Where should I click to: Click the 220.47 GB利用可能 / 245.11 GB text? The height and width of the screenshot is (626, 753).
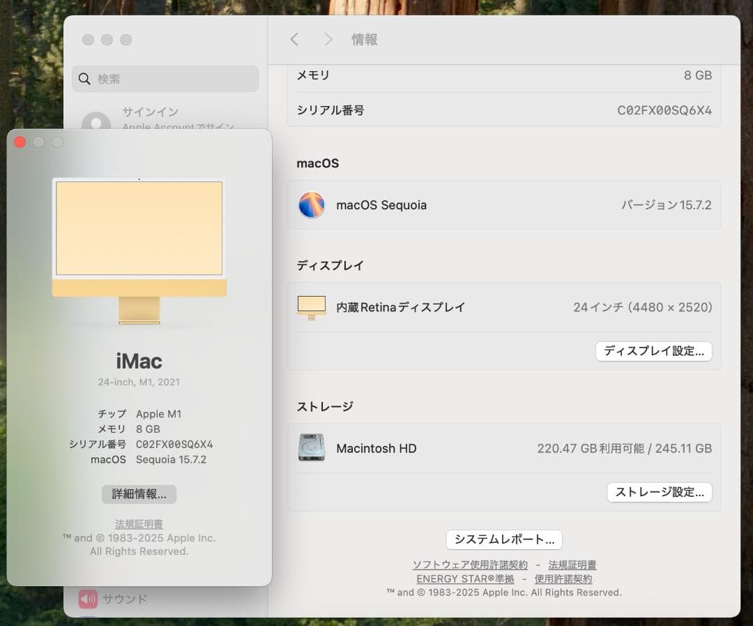tap(624, 449)
